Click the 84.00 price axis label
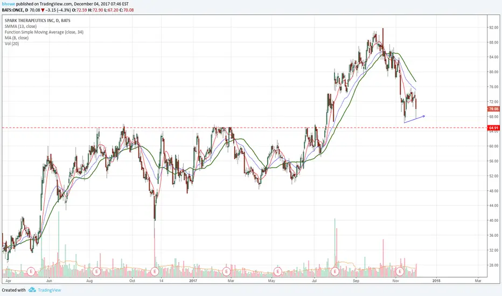Viewport: 502px width, 296px height. tap(493, 57)
